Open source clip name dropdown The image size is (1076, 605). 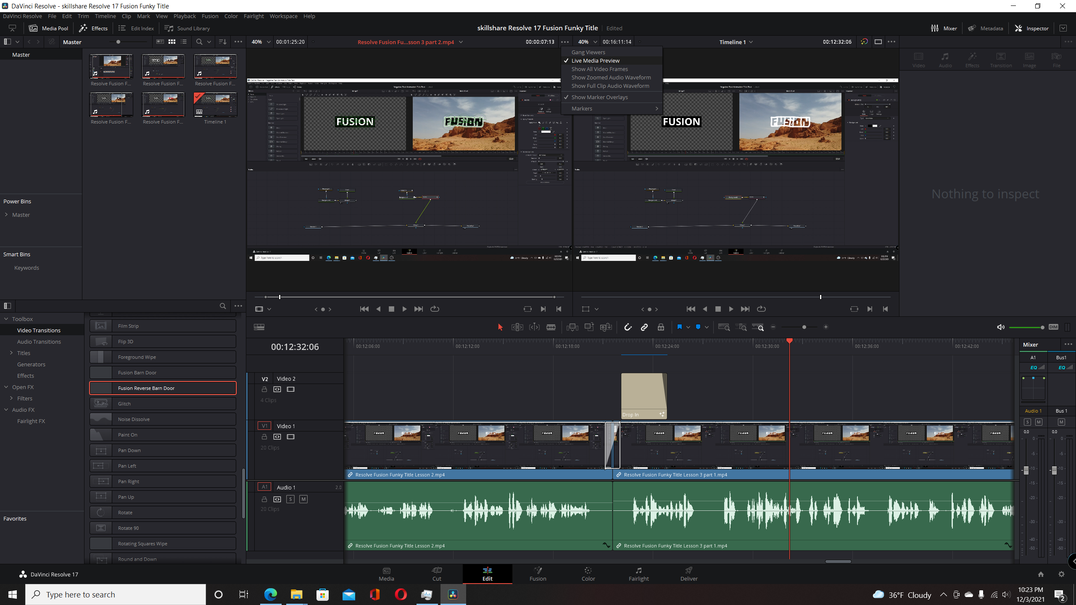(461, 42)
